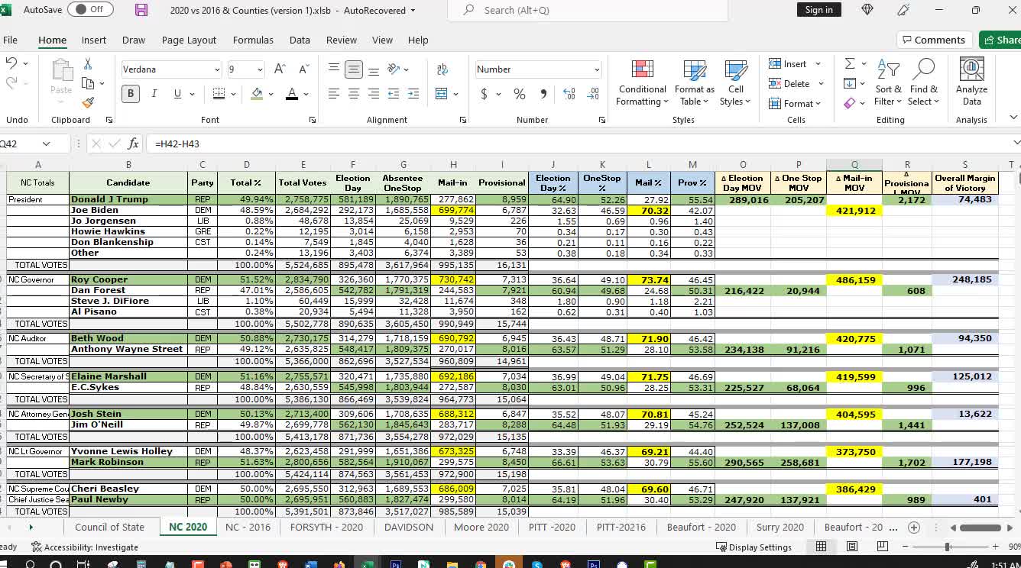Screen dimensions: 1021x568
Task: Click the Format Painter brush icon
Action: point(88,102)
